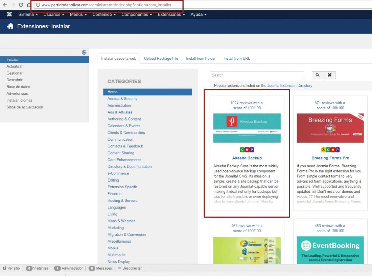Click the browser address bar URL

click(x=106, y=5)
